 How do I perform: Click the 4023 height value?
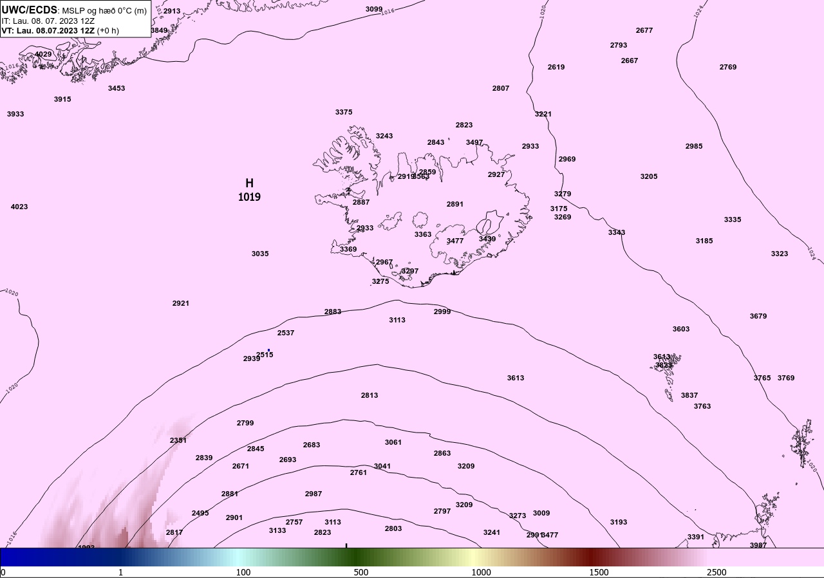(x=19, y=207)
